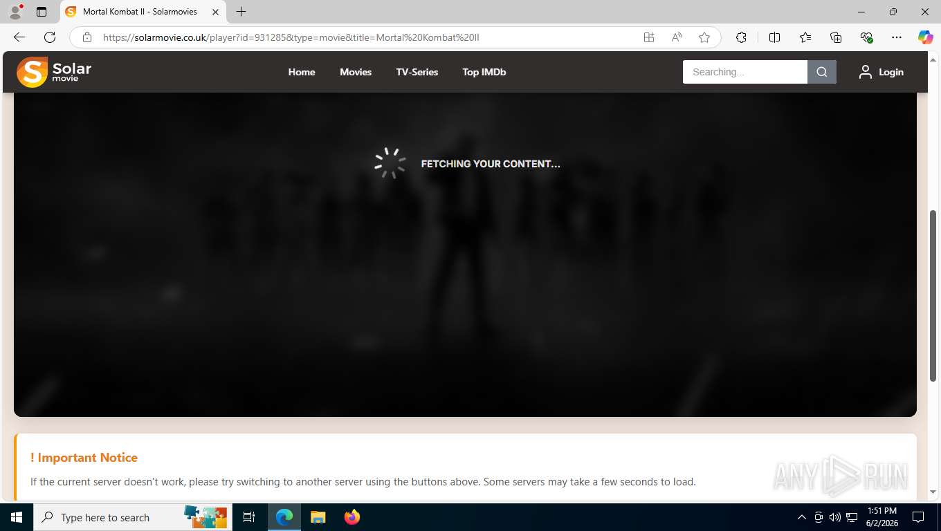Focus the Searching... input field
The width and height of the screenshot is (941, 531).
pyautogui.click(x=745, y=72)
